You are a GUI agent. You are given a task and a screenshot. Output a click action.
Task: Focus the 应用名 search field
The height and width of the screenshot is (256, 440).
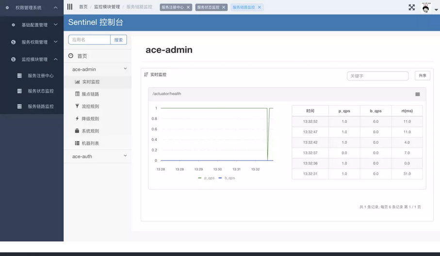pyautogui.click(x=89, y=40)
